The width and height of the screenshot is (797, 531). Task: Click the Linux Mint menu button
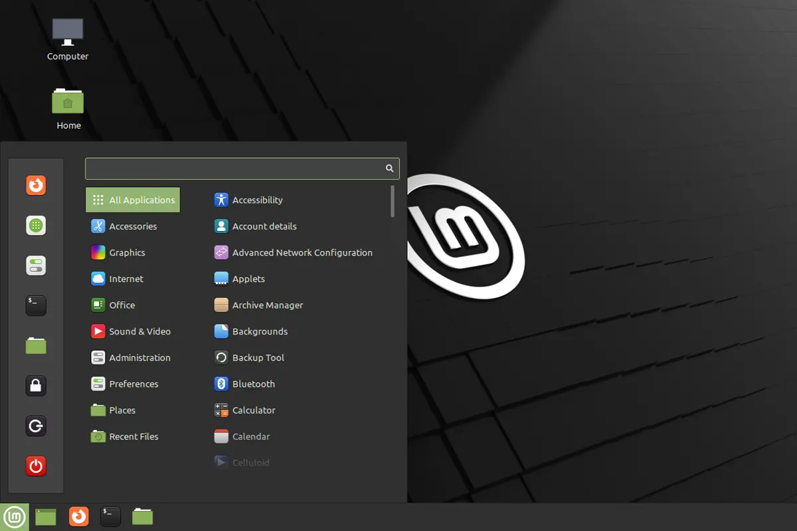point(15,516)
